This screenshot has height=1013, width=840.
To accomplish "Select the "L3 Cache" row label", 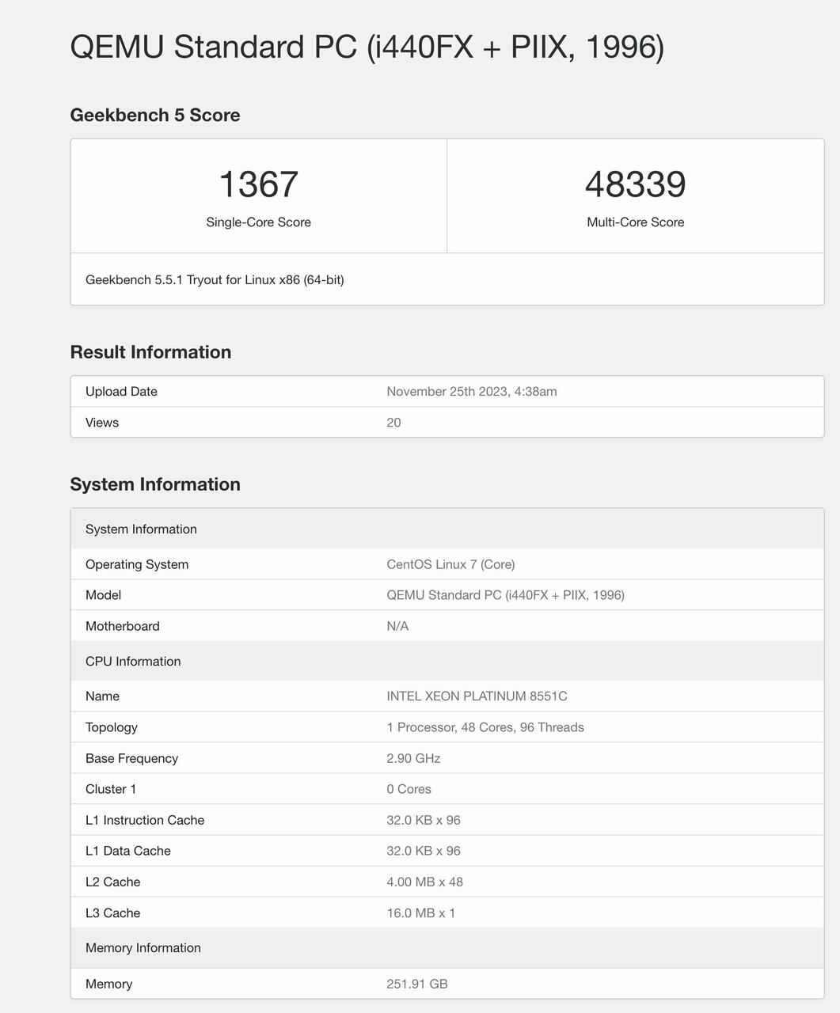I will (113, 912).
